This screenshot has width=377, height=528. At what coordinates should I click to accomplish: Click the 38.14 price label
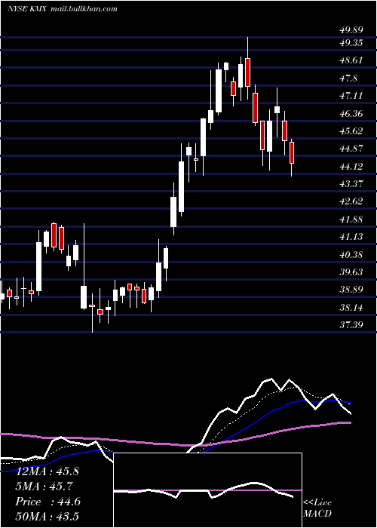click(351, 308)
